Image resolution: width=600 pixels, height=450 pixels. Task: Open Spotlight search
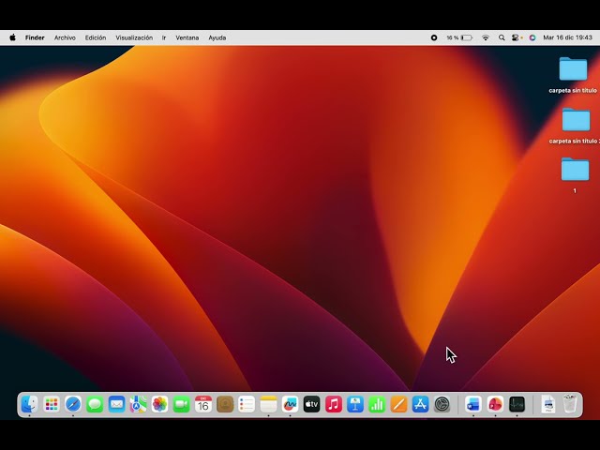tap(502, 37)
